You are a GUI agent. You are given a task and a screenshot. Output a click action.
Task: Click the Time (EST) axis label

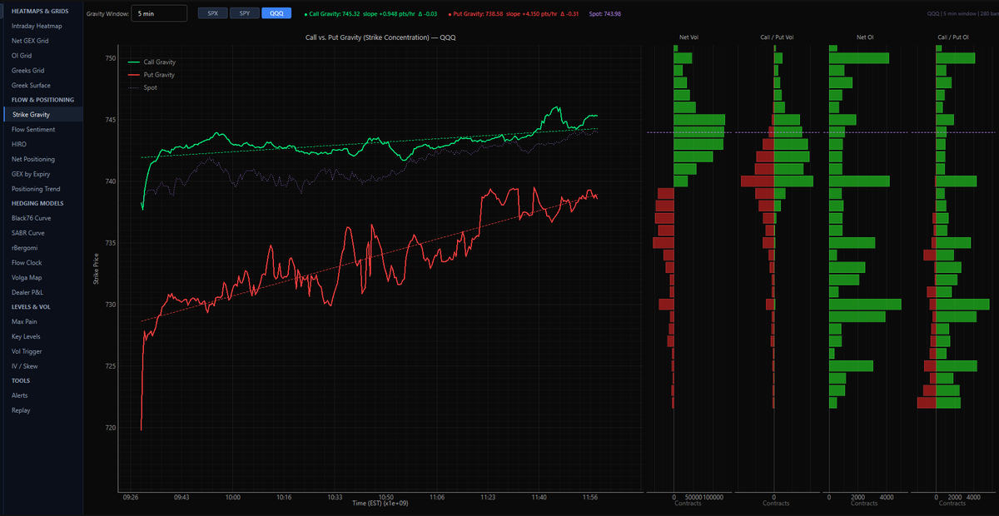click(381, 504)
